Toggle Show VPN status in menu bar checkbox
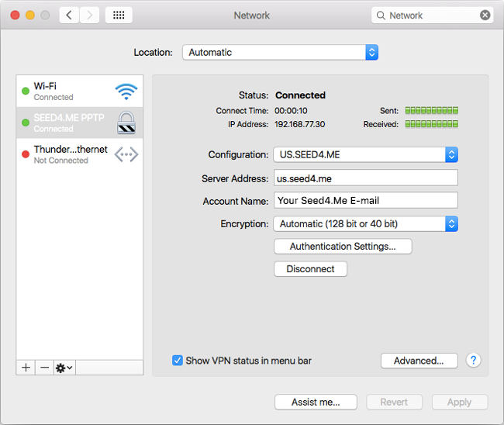 coord(178,361)
